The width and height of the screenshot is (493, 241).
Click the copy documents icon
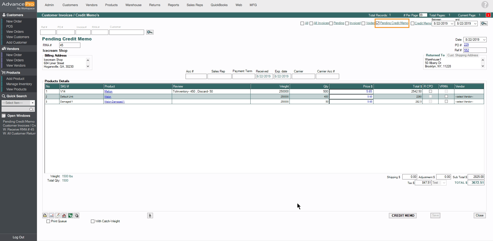tap(77, 216)
